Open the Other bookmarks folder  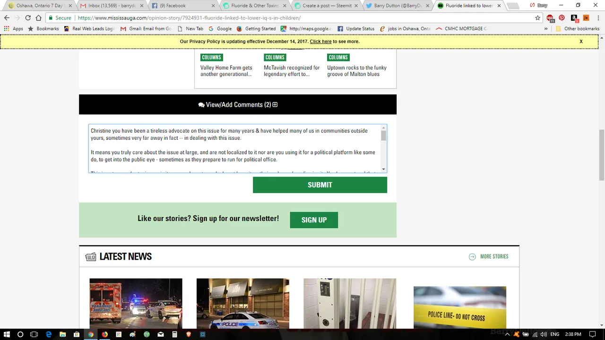577,29
